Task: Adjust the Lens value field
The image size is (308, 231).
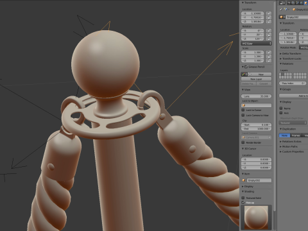Action: [257, 96]
